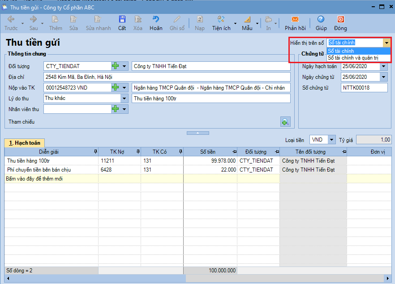The width and height of the screenshot is (395, 284).
Task: Click the Tham chiếu reference search icon
Action: click(x=285, y=122)
